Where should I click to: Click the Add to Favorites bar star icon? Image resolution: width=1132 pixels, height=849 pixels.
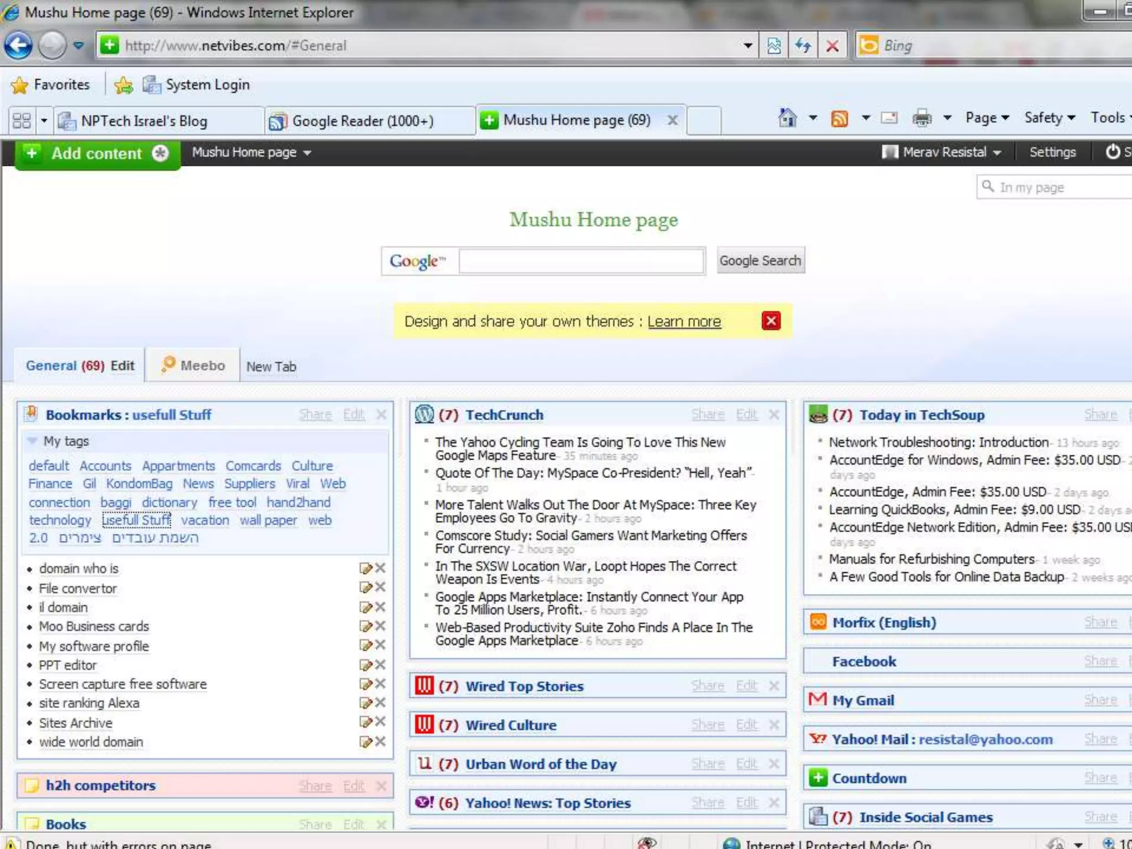tap(124, 85)
